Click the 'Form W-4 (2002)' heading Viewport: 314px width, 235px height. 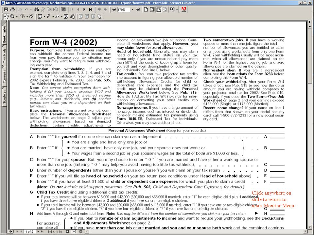coord(63,42)
